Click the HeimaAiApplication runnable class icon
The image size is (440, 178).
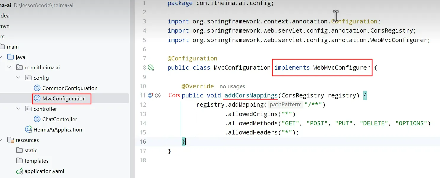pyautogui.click(x=28, y=130)
